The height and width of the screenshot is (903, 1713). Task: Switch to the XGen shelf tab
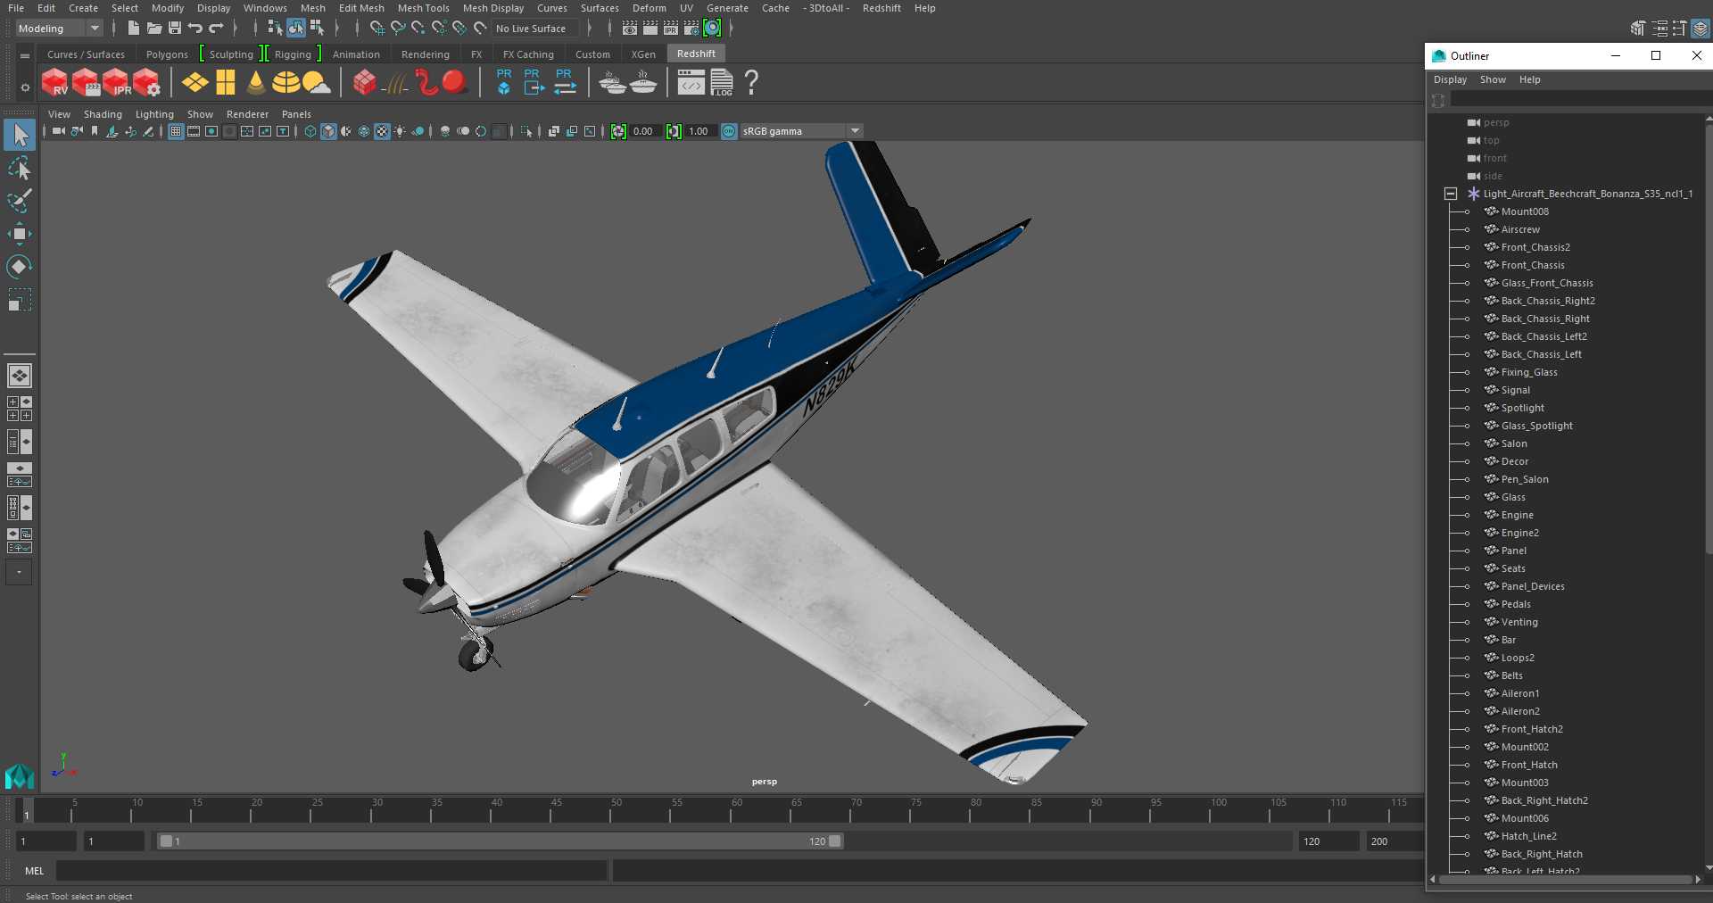click(x=643, y=54)
